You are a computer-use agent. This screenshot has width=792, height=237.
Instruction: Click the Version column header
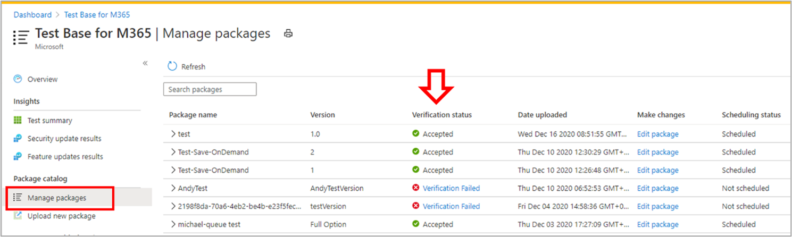point(323,115)
